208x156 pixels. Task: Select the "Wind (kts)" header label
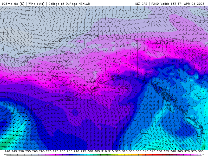pos(36,4)
